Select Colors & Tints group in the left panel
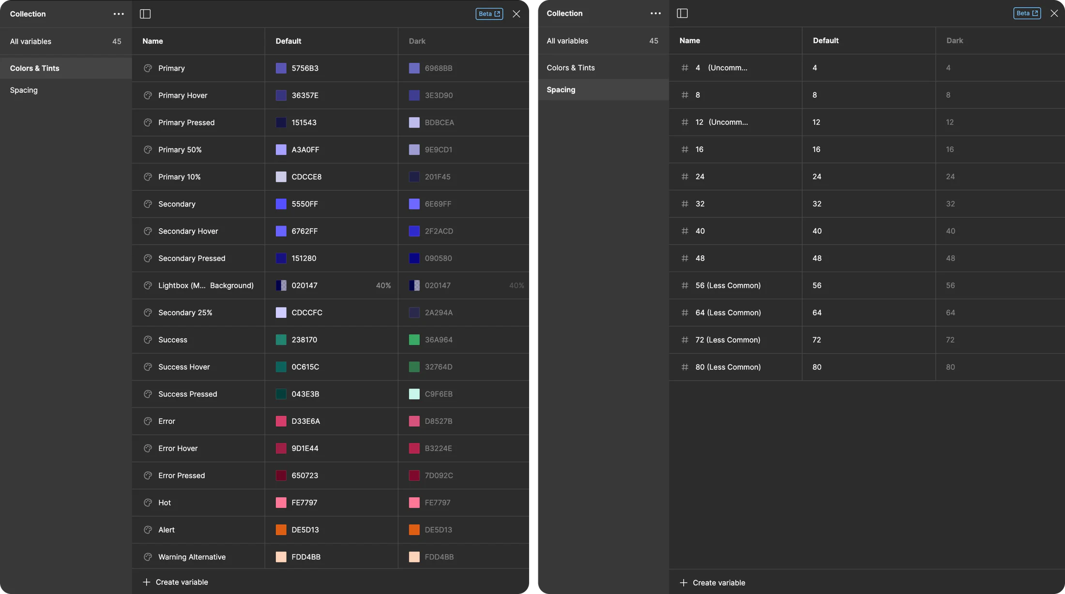This screenshot has width=1065, height=594. coord(66,68)
